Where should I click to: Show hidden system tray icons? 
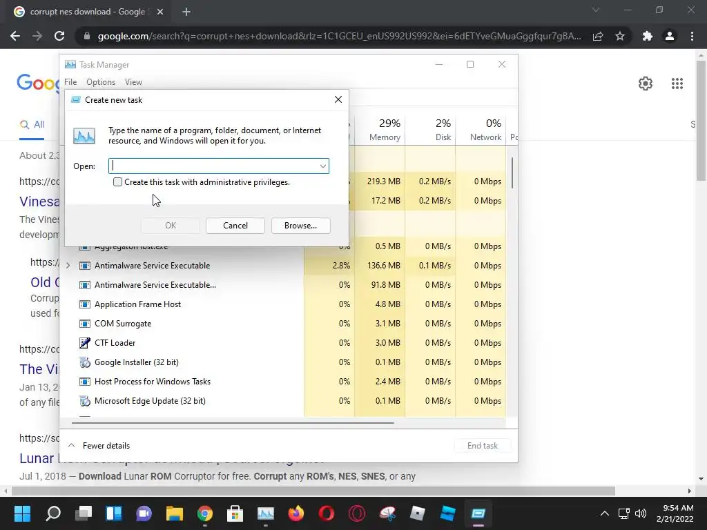605,513
